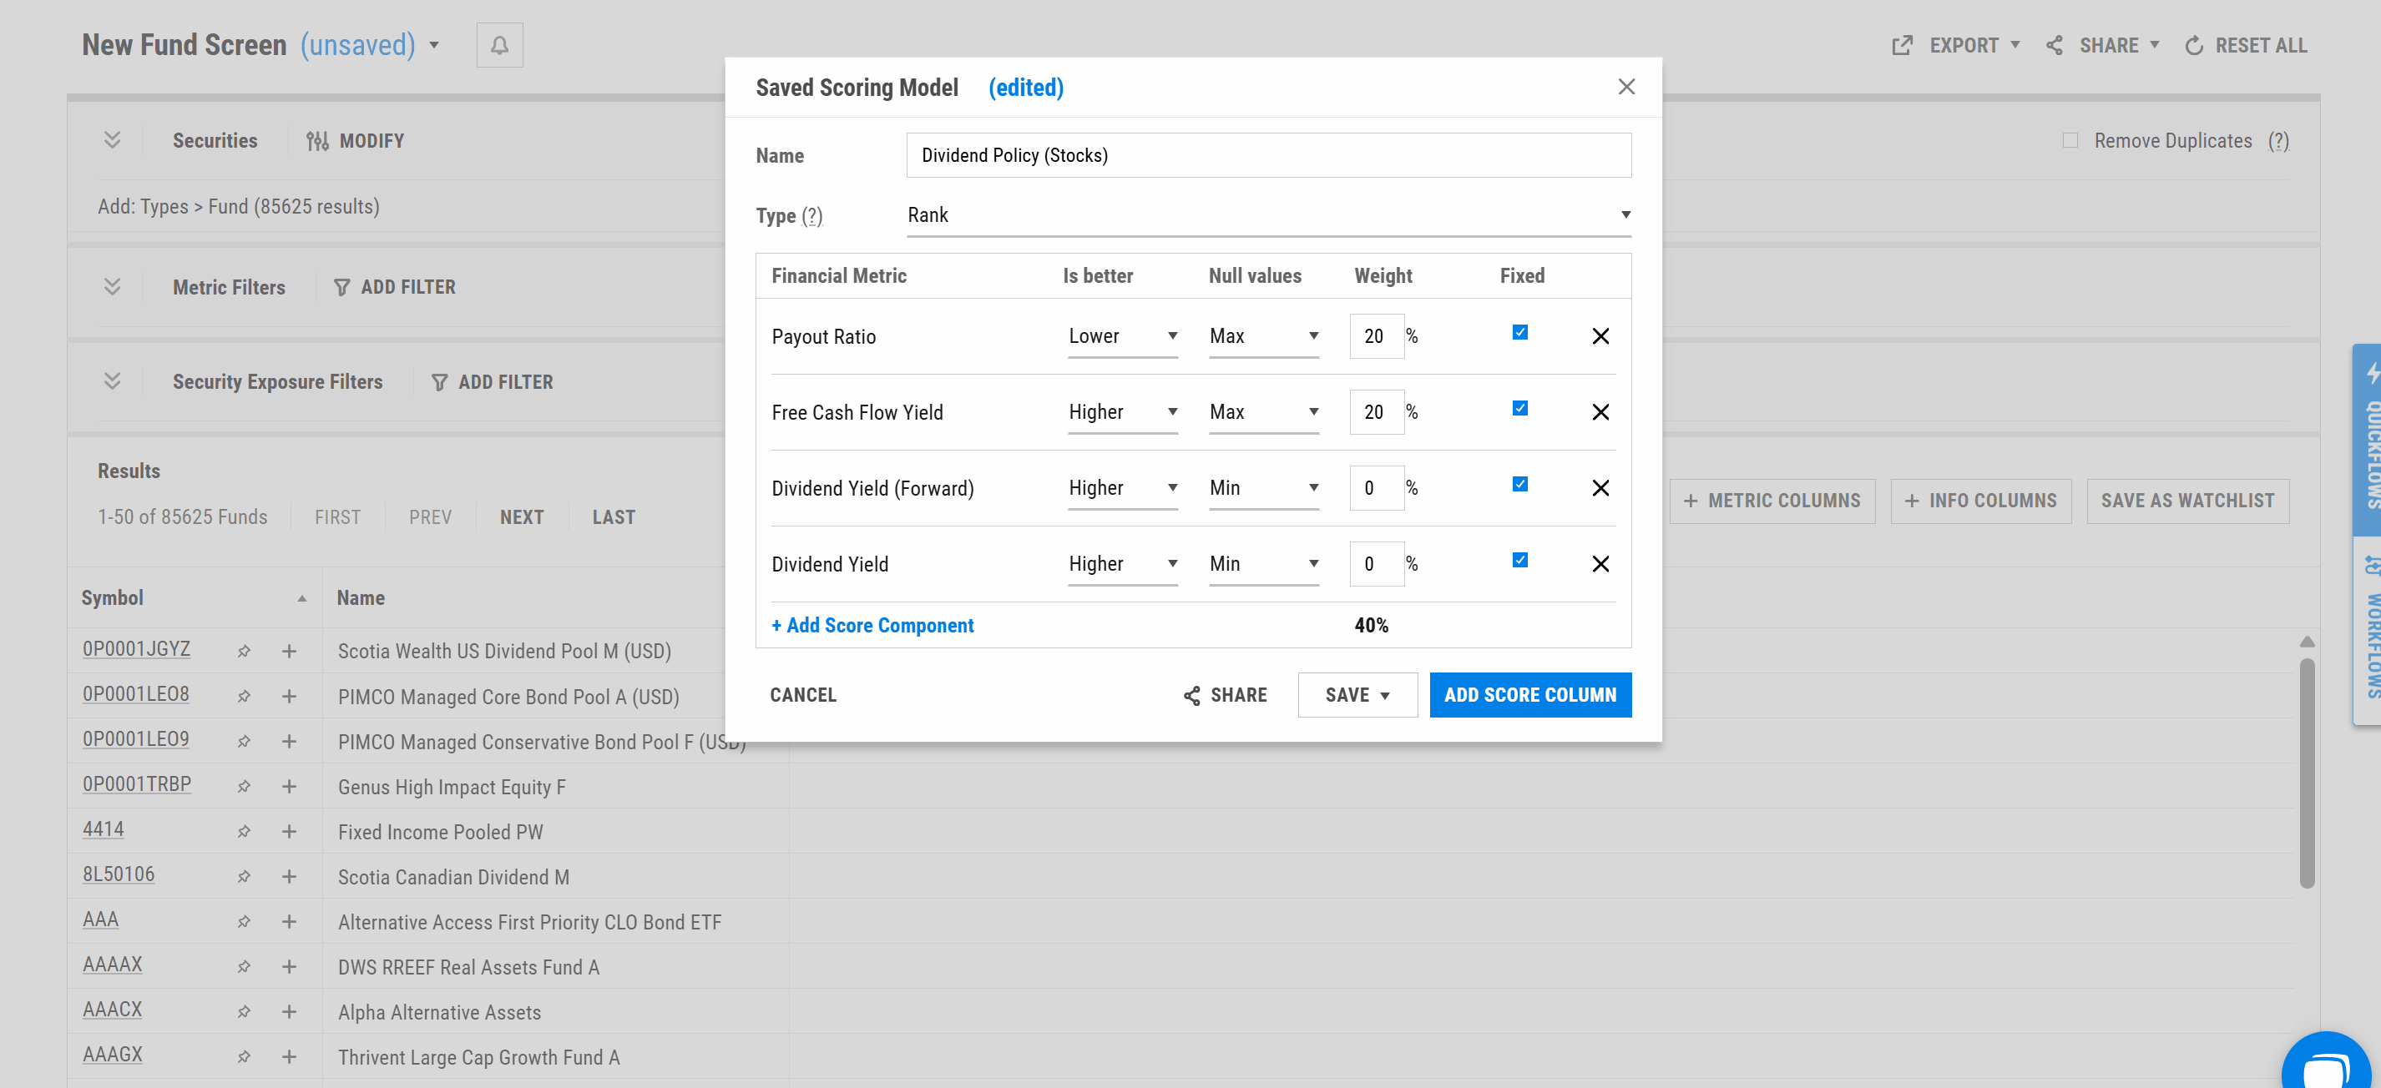
Task: Collapse the Securities section
Action: point(113,140)
